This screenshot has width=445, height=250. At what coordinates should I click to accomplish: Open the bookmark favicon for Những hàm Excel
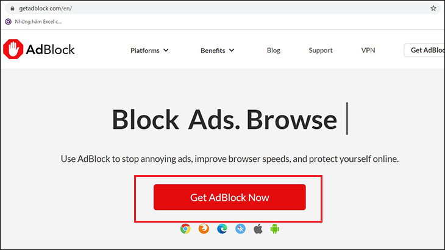pyautogui.click(x=9, y=21)
